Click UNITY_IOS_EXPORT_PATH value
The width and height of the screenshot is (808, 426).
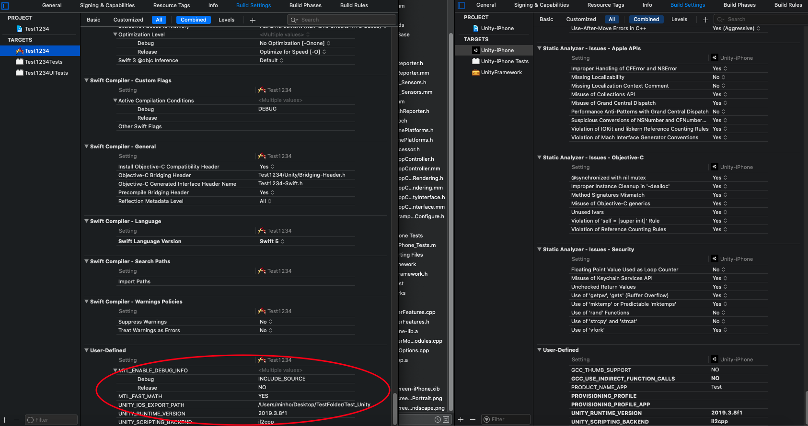(x=314, y=404)
